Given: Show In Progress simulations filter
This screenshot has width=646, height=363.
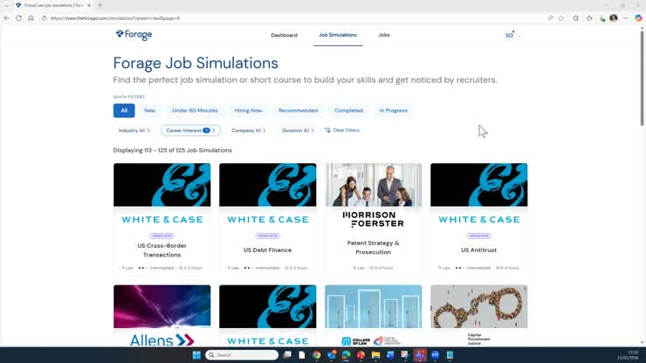Looking at the screenshot, I should [394, 111].
